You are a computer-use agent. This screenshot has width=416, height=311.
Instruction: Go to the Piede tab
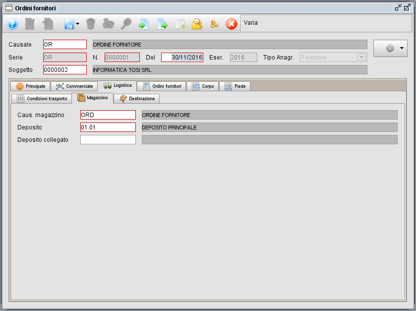click(x=235, y=86)
